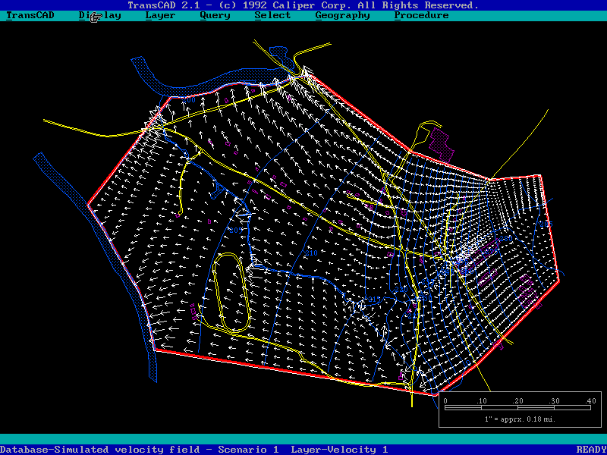Open the Layer menu

click(160, 15)
